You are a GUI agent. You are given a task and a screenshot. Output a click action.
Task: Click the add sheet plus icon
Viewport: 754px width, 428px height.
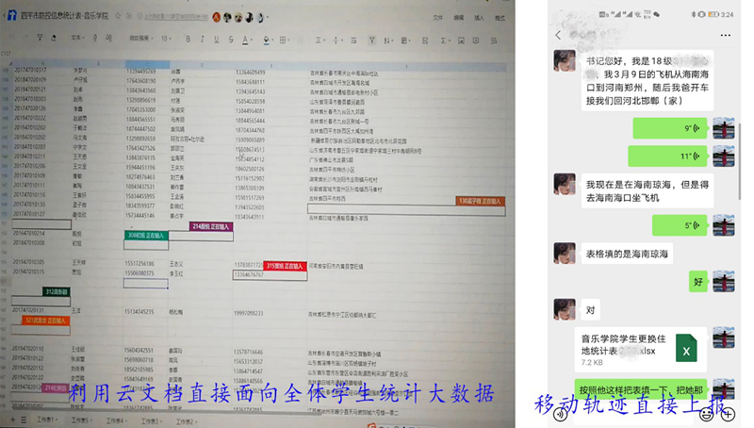point(11,420)
